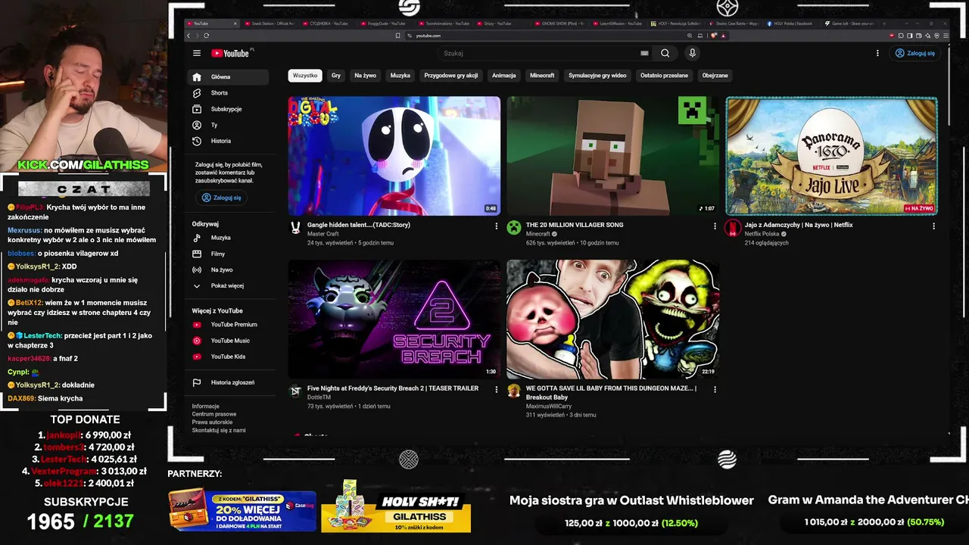The width and height of the screenshot is (969, 545).
Task: Open the YouTube hamburger guide menu
Action: (x=197, y=53)
